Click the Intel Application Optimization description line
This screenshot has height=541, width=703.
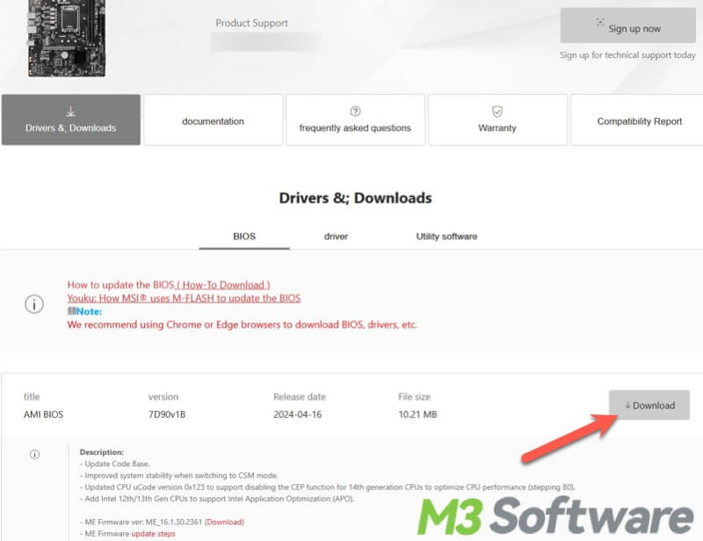point(217,499)
